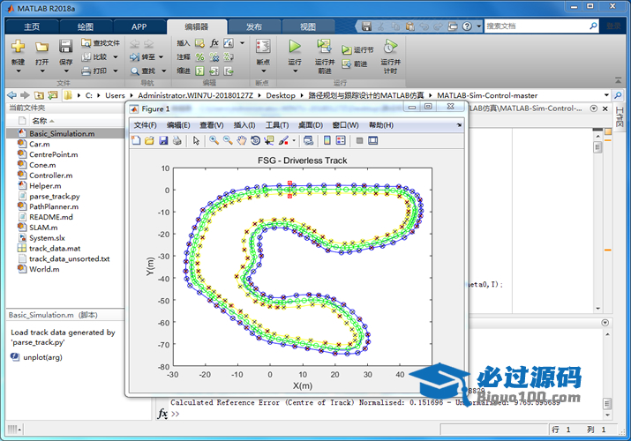The width and height of the screenshot is (631, 441).
Task: Click the Desktop segment in path bar
Action: click(x=281, y=95)
